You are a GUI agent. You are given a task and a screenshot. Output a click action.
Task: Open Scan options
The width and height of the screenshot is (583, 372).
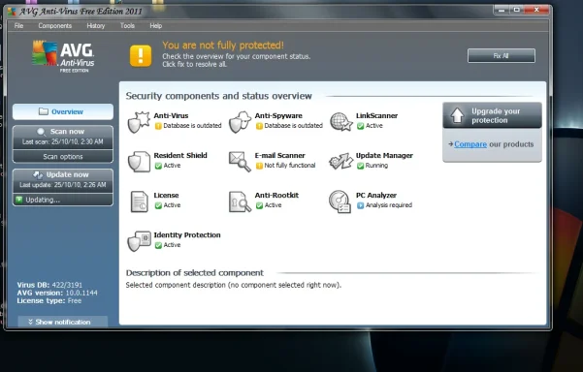click(63, 156)
